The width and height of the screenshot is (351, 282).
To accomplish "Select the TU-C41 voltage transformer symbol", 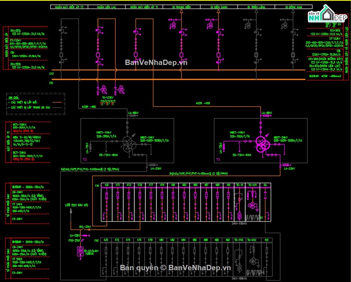I will coord(253,205).
